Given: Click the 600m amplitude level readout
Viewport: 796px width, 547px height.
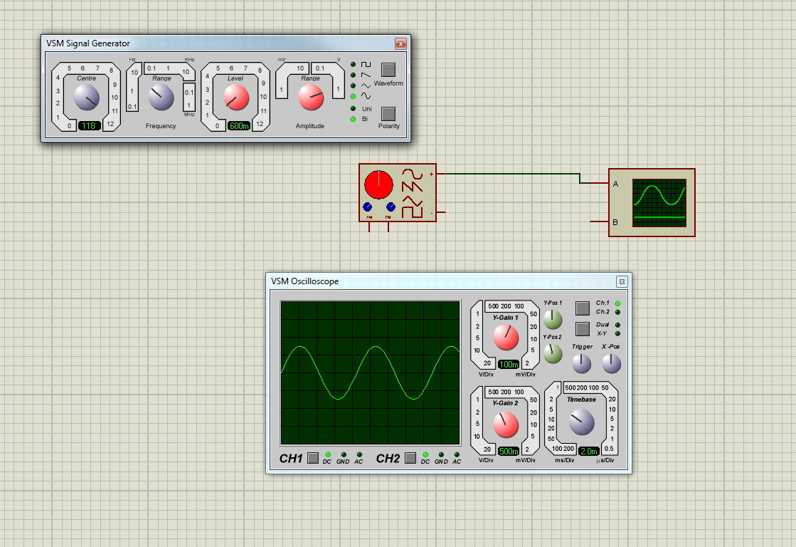Looking at the screenshot, I should tap(238, 125).
